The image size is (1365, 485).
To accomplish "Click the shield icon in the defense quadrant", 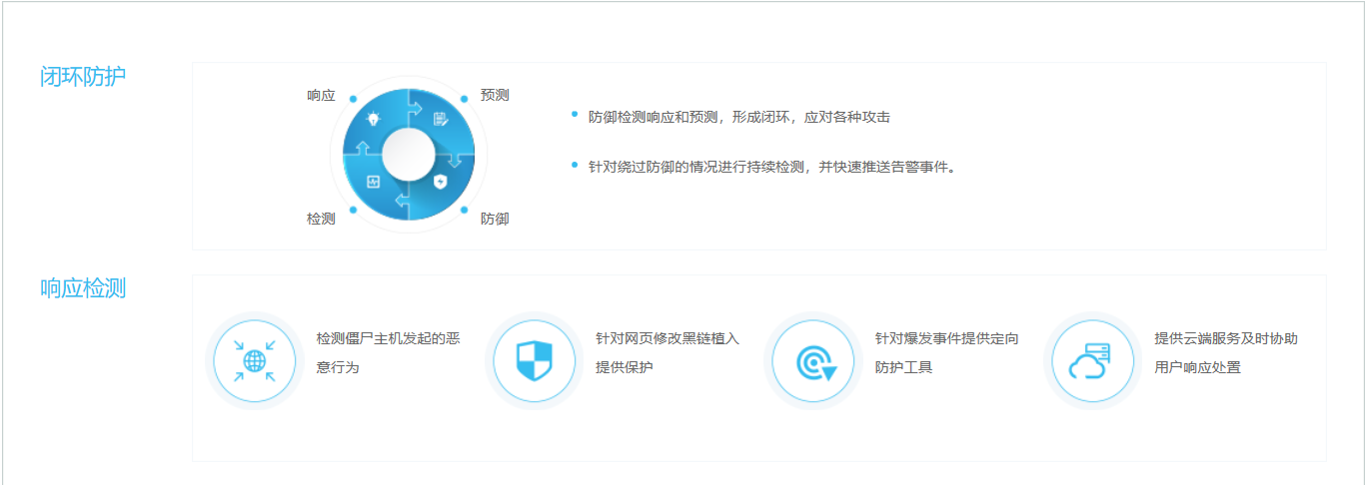I will pos(441,183).
